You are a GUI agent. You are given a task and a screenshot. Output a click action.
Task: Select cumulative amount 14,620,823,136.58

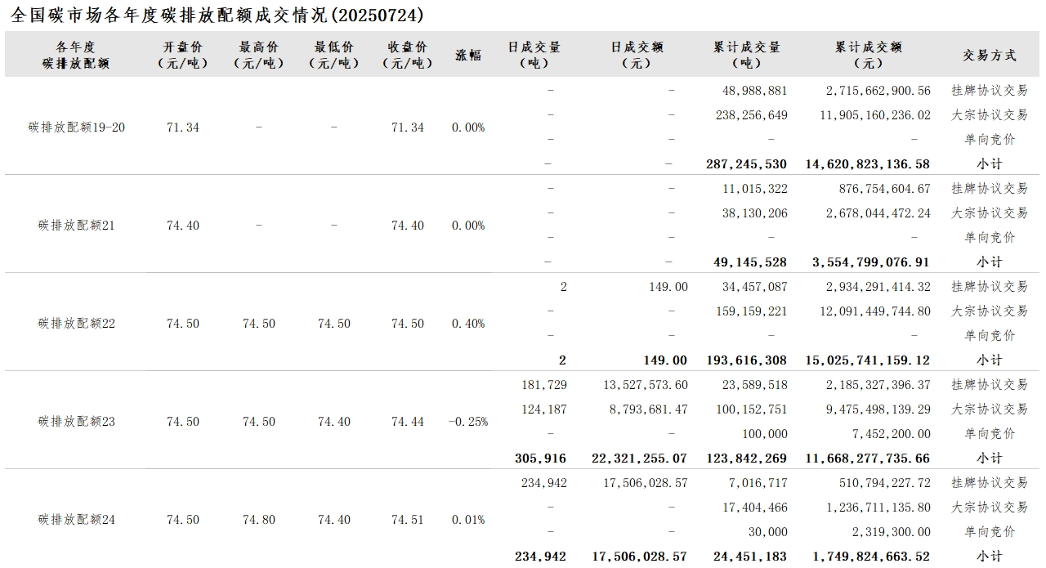(868, 164)
